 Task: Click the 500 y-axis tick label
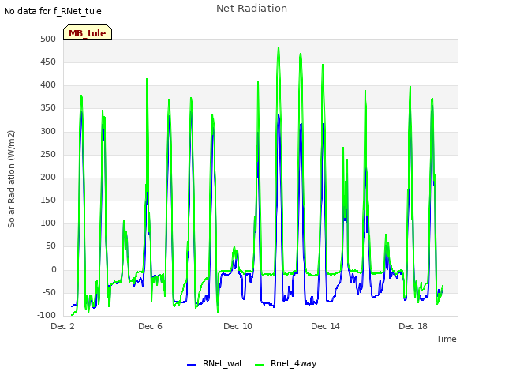(x=48, y=39)
